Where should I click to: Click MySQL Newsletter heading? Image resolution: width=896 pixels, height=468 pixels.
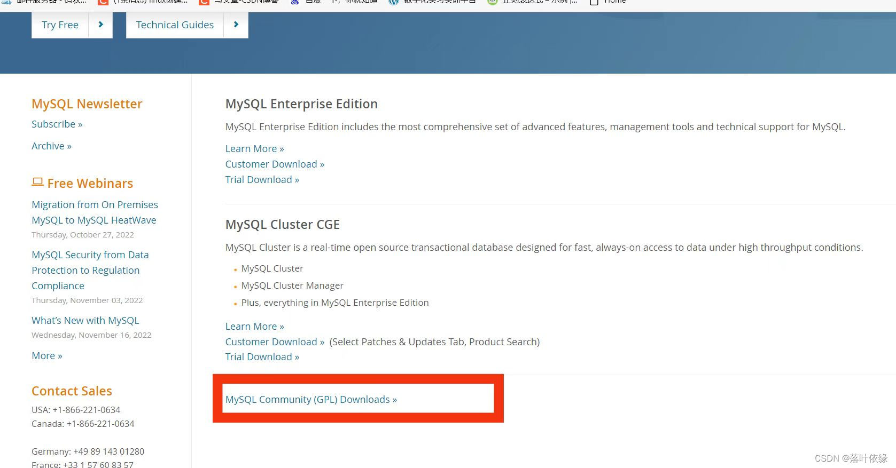click(x=87, y=104)
